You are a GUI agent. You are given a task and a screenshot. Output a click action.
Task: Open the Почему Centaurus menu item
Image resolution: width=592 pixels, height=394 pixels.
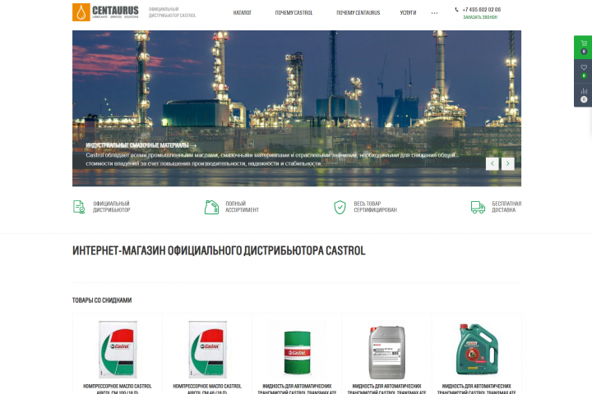point(358,13)
